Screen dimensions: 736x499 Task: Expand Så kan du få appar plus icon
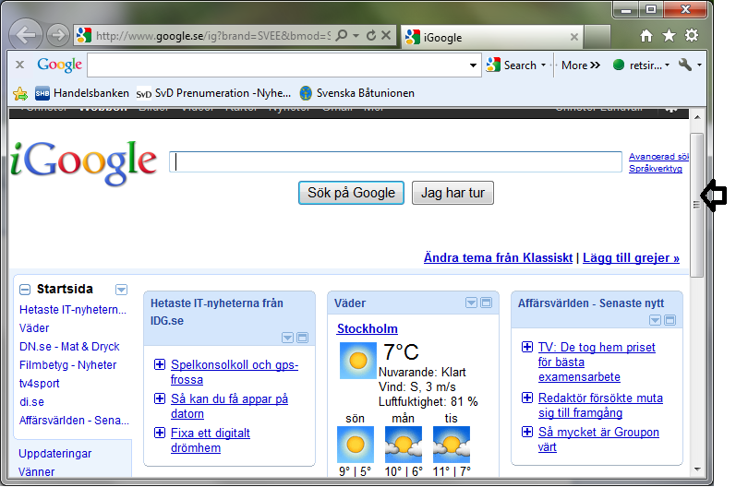click(x=160, y=398)
